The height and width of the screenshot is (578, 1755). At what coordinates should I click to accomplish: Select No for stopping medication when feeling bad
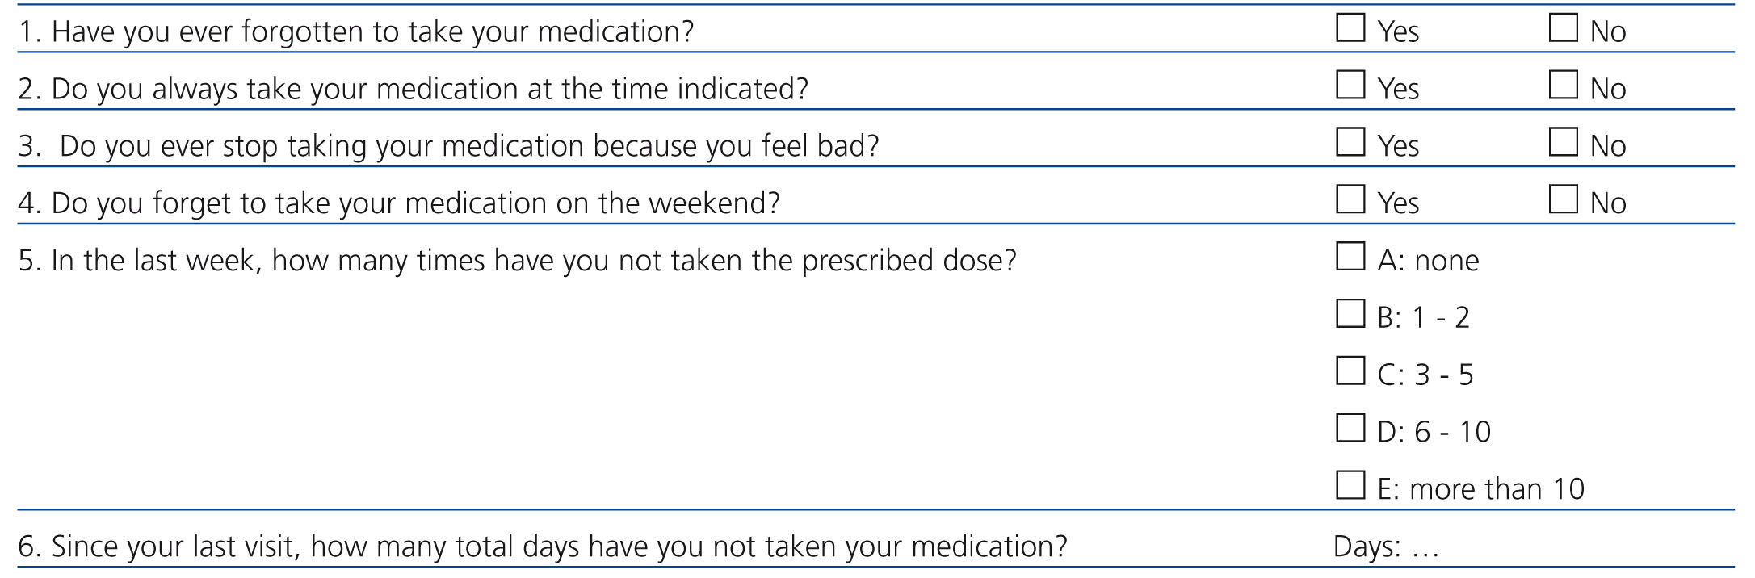click(x=1563, y=142)
